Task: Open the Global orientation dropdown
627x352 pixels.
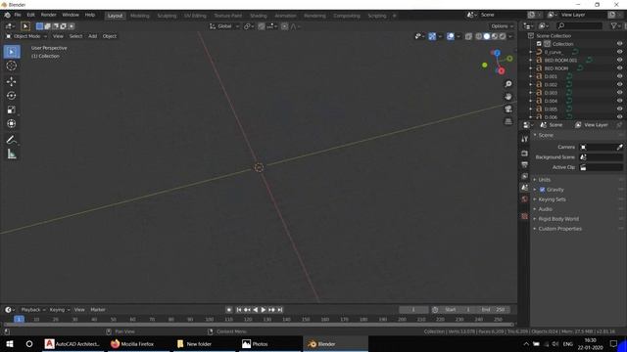Action: [224, 26]
